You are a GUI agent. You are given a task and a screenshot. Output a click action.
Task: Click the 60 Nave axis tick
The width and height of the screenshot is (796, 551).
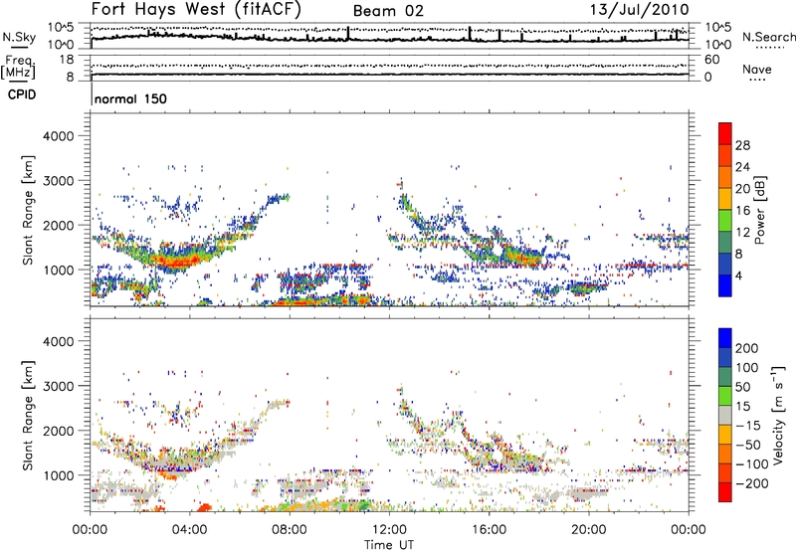[711, 60]
